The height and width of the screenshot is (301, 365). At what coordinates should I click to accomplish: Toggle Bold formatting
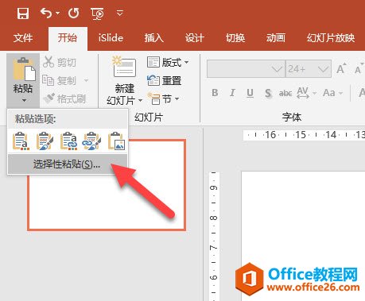click(x=215, y=93)
